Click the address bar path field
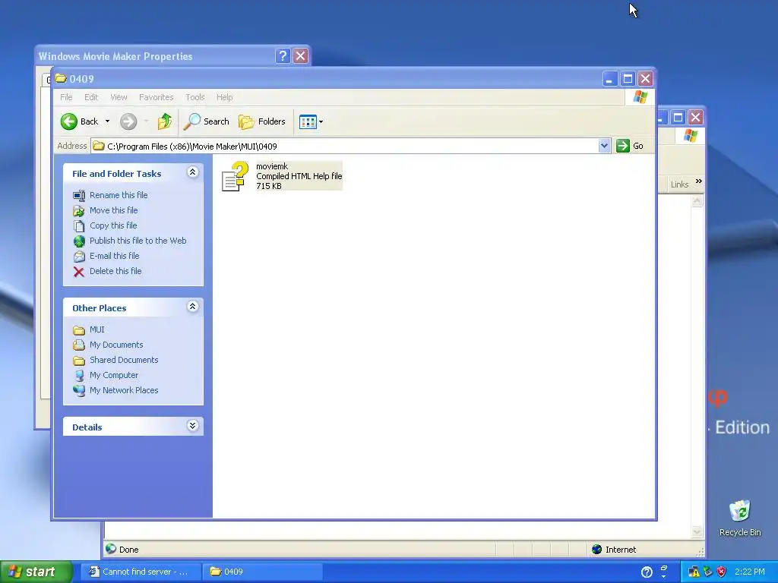The image size is (778, 583). tap(346, 147)
